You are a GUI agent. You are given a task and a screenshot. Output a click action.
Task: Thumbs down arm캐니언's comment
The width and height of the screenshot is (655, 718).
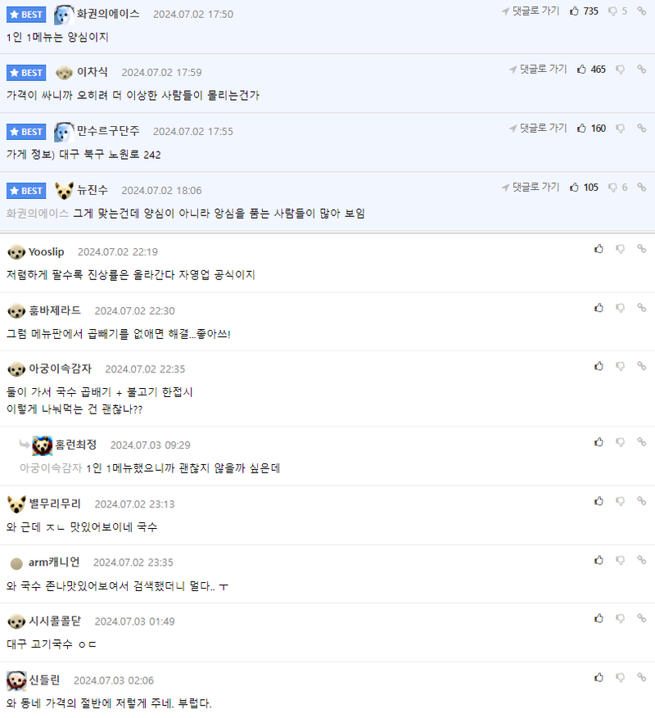(620, 560)
